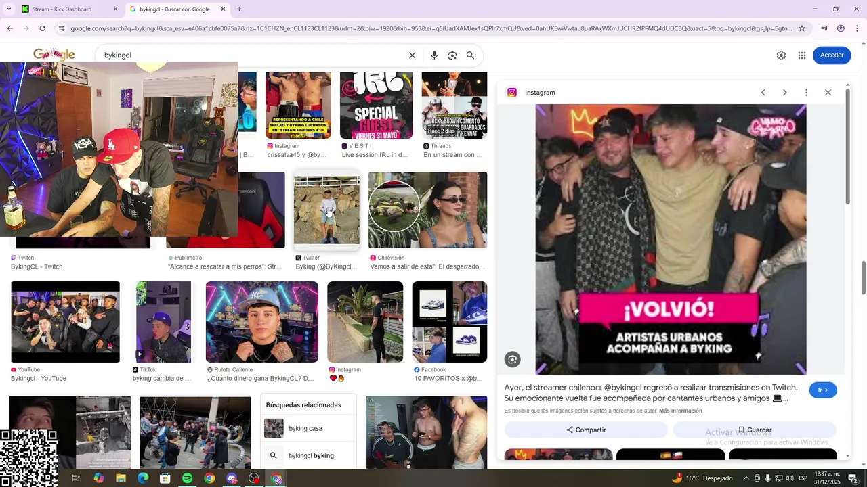
Task: Go to the Google logo homepage
Action: click(x=54, y=55)
